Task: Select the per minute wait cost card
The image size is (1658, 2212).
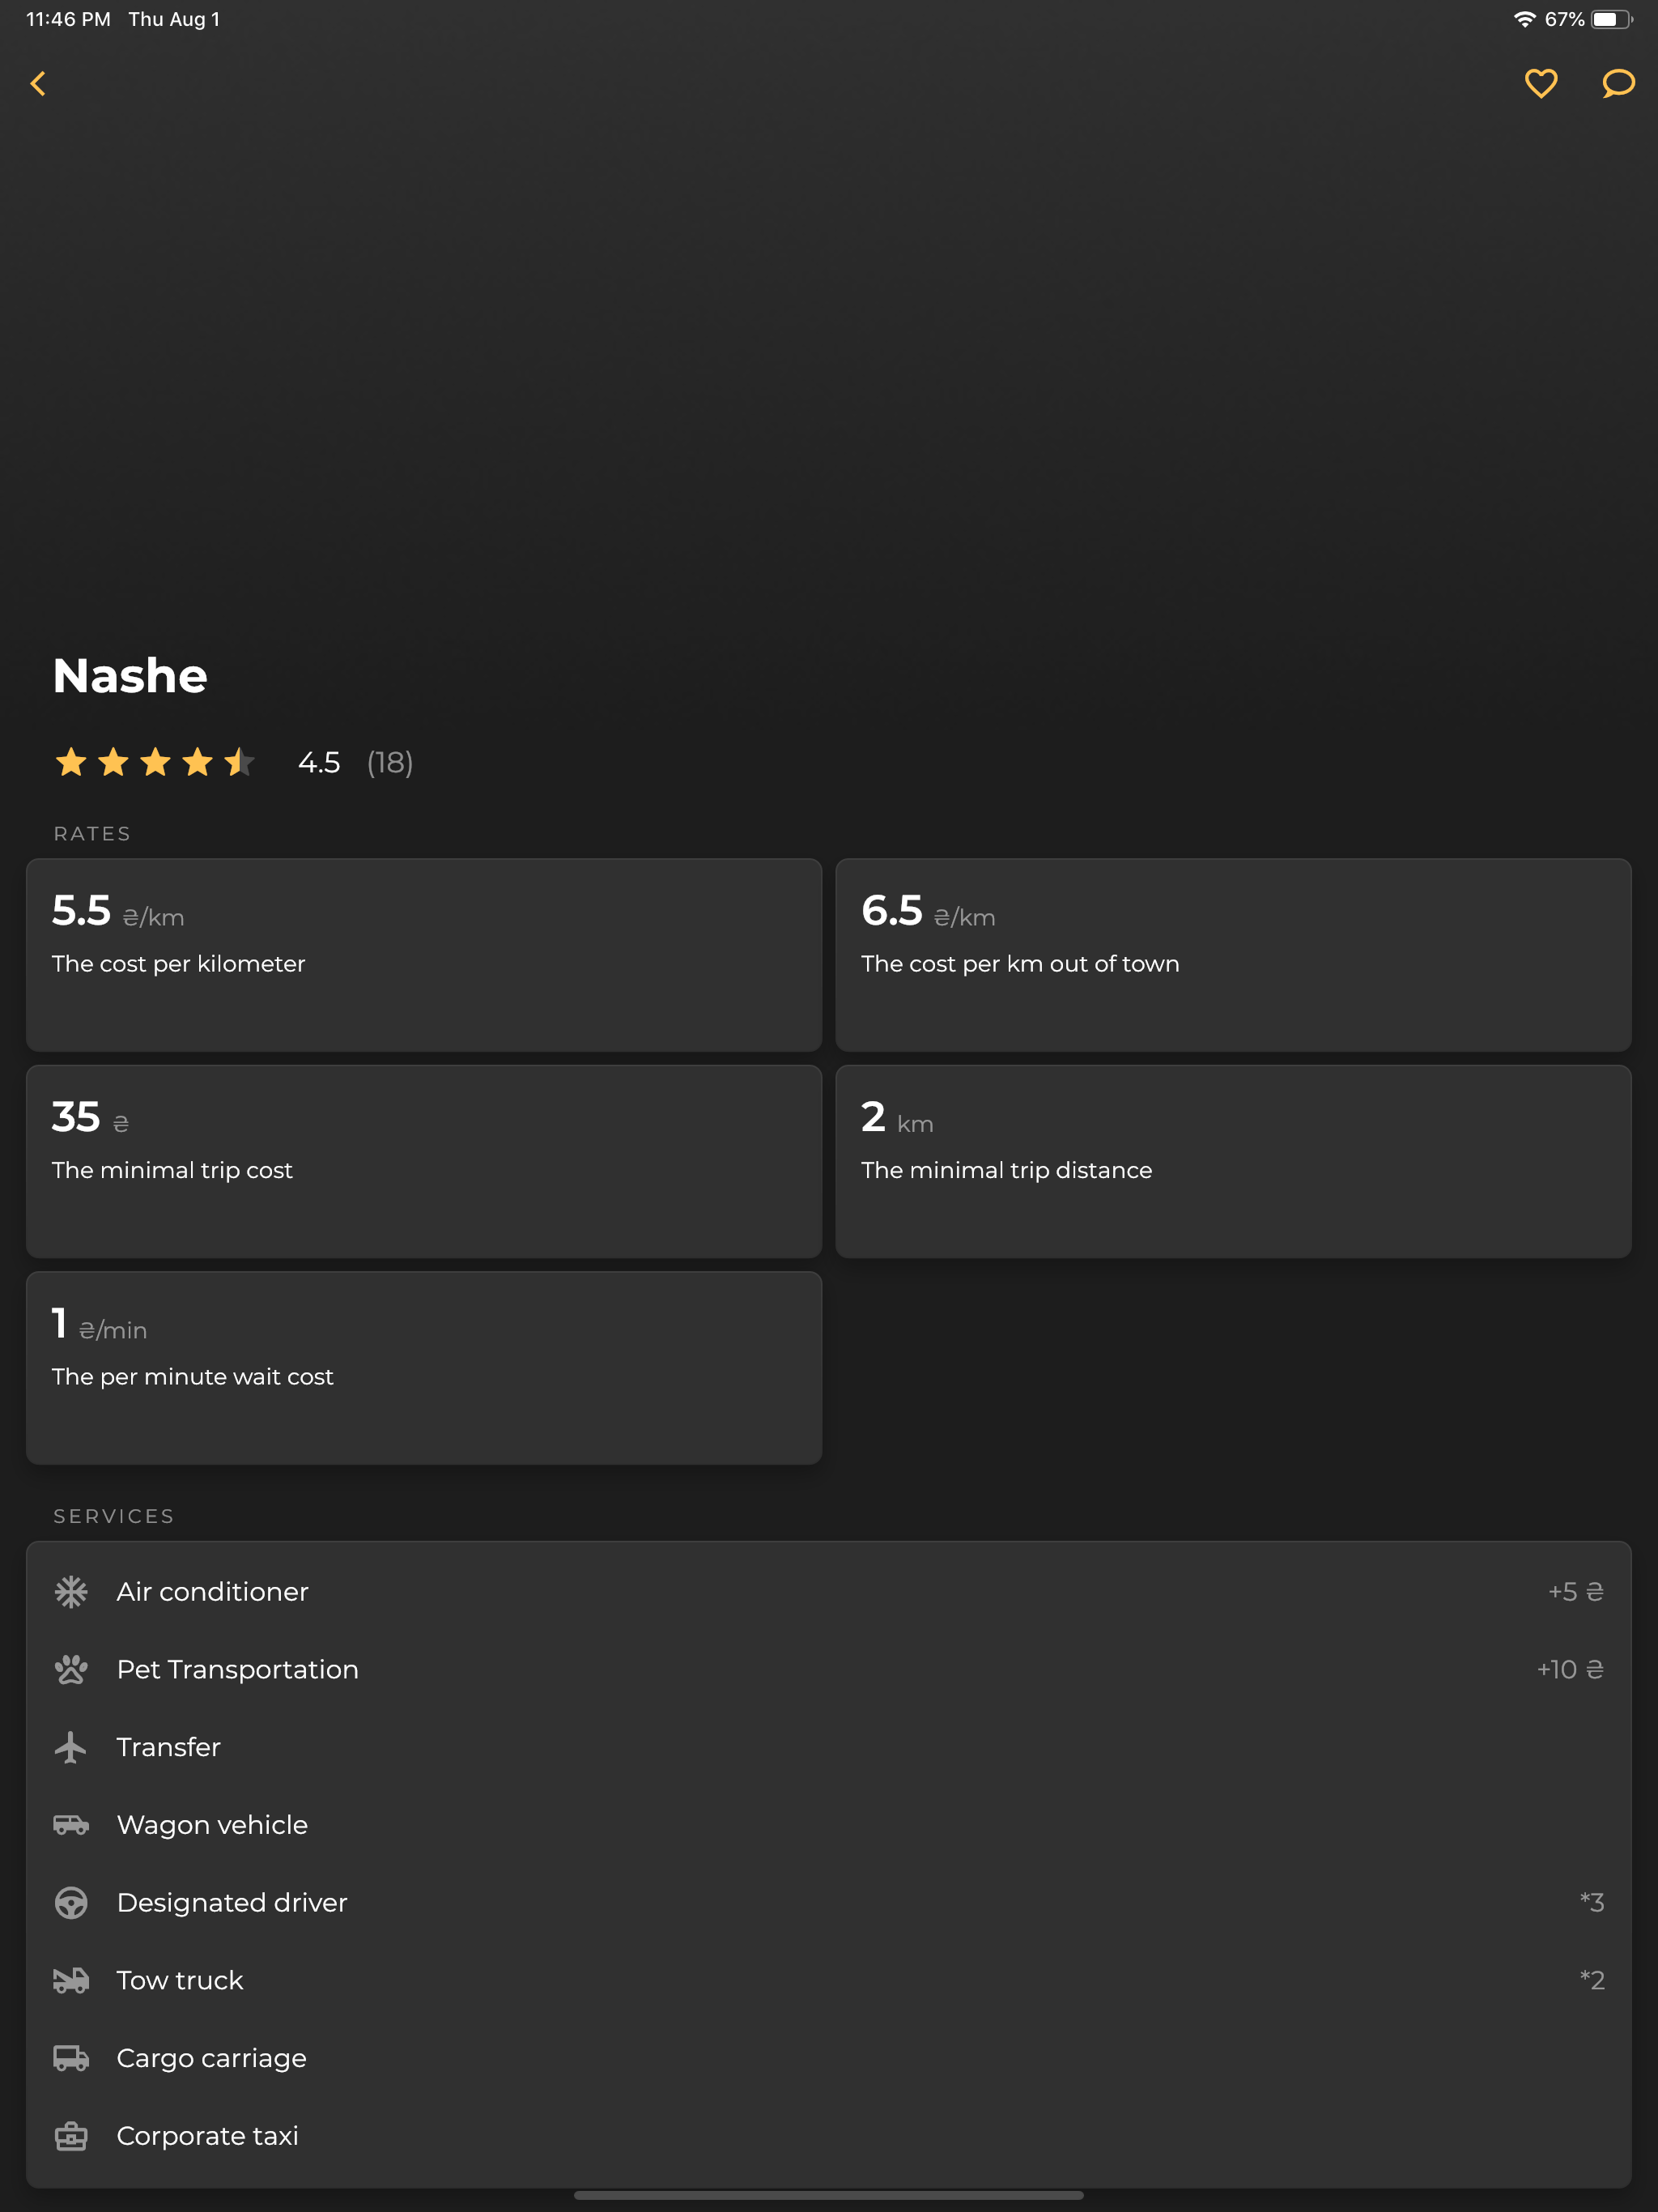Action: point(424,1368)
